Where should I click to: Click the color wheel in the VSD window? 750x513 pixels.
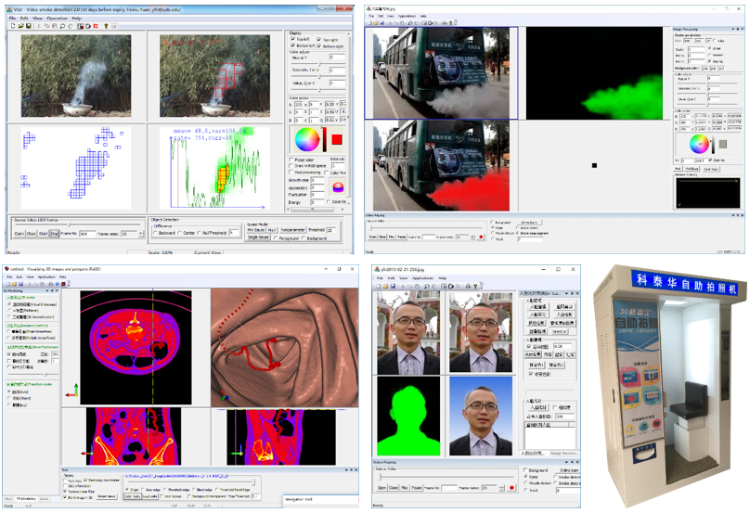click(x=304, y=139)
